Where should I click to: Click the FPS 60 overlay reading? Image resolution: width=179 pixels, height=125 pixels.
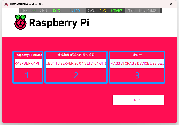click(29, 10)
